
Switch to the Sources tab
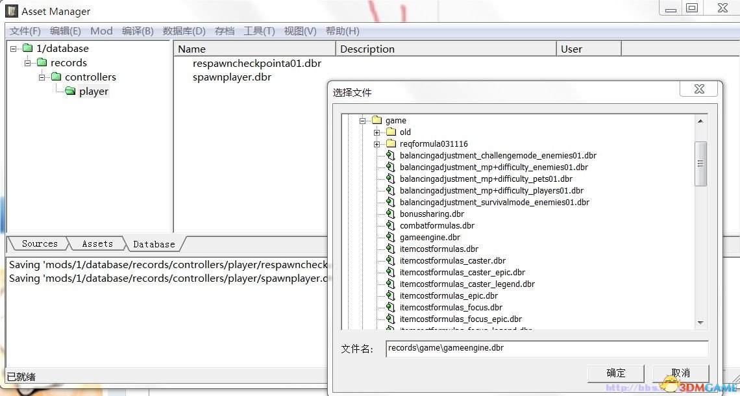tap(40, 244)
